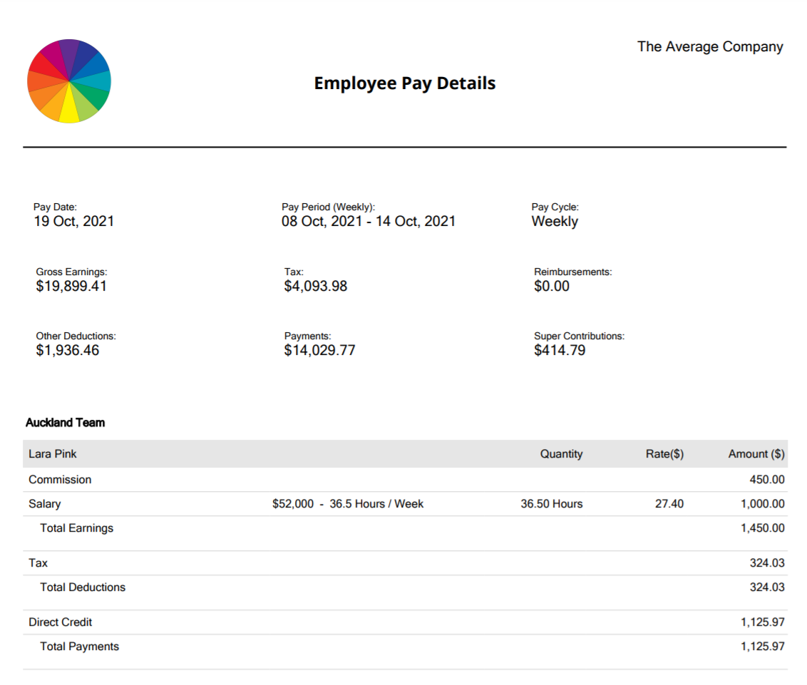The width and height of the screenshot is (807, 685).
Task: Click the 'Commission' row label
Action: (60, 480)
